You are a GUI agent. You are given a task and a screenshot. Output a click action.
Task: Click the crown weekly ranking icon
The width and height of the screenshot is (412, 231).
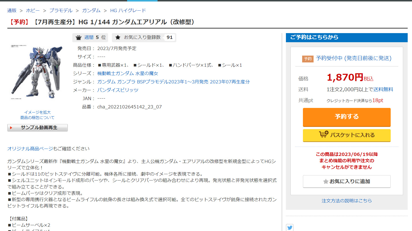[79, 38]
